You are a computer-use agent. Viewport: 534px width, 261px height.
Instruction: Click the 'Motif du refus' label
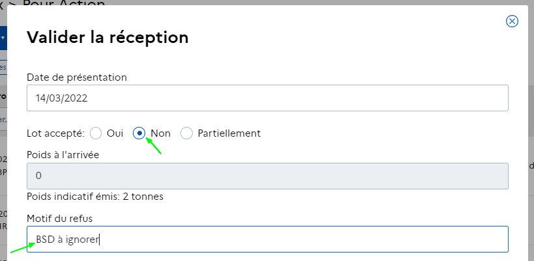pyautogui.click(x=60, y=219)
